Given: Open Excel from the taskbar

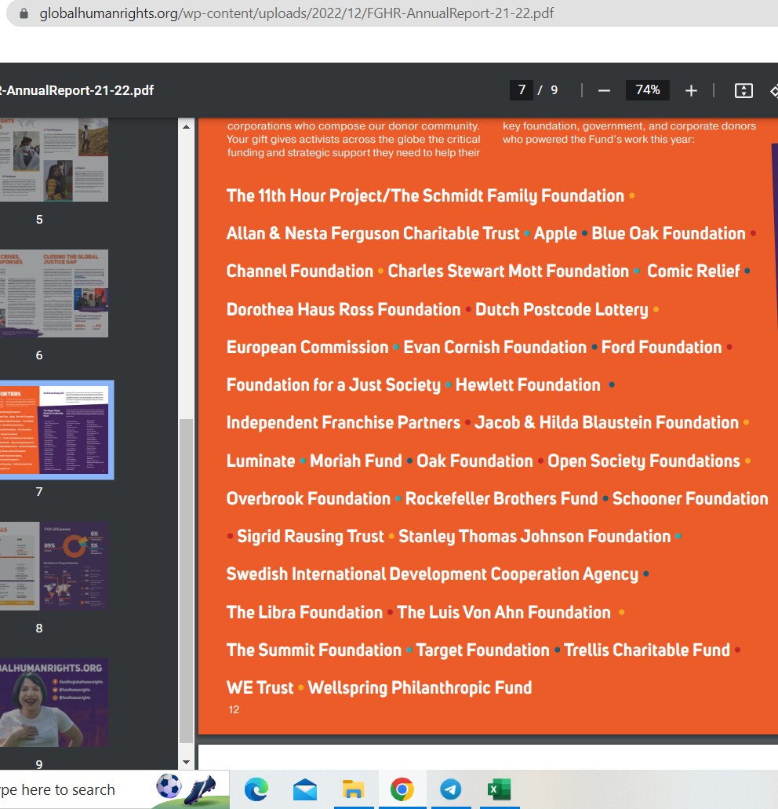Looking at the screenshot, I should [499, 789].
